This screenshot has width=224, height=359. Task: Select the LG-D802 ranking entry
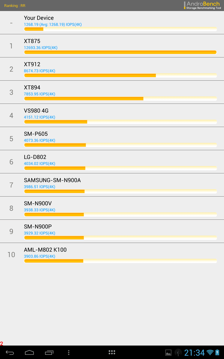(112, 162)
